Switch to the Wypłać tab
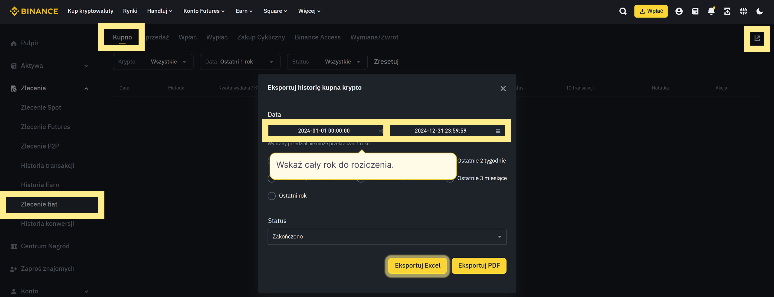 click(217, 37)
